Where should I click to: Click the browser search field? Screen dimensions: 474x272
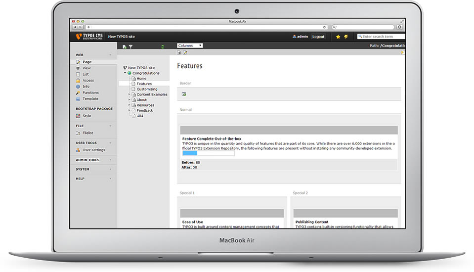[363, 27]
